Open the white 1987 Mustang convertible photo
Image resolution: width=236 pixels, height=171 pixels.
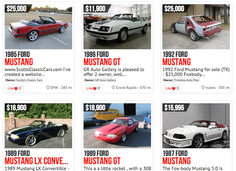point(196,126)
